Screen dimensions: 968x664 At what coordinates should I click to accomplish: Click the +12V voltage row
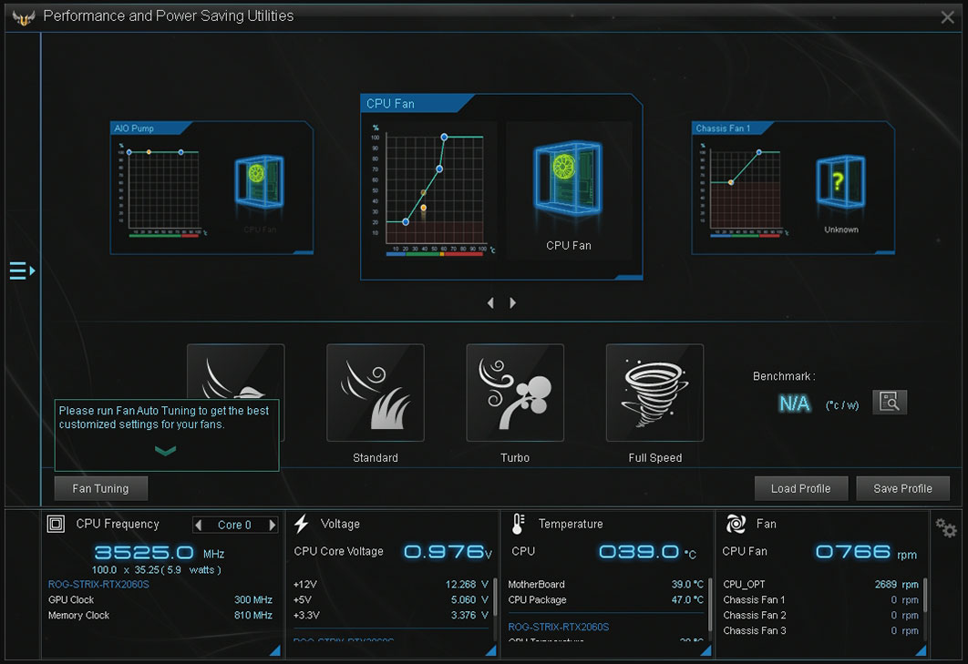click(391, 584)
